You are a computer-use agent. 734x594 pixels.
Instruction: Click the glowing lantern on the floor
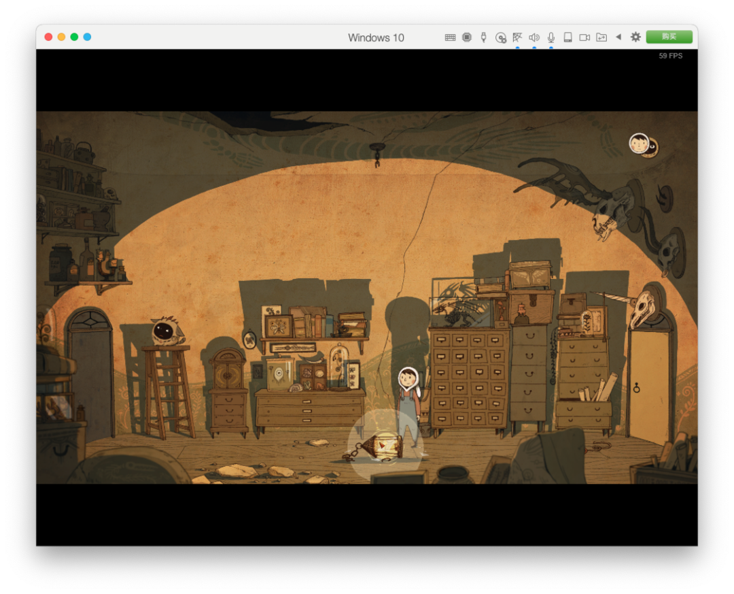(383, 446)
